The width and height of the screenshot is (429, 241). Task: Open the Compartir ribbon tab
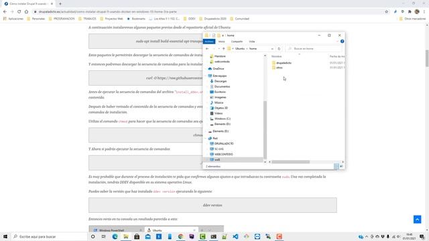(237, 42)
